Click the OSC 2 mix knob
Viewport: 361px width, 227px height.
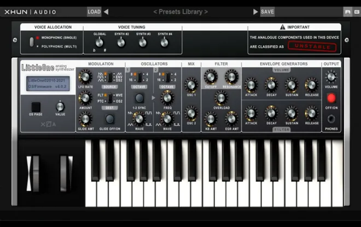point(191,114)
